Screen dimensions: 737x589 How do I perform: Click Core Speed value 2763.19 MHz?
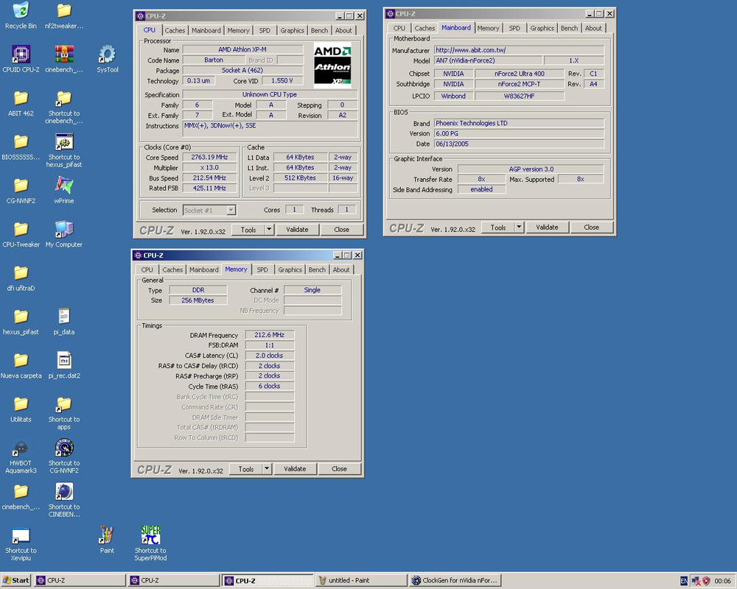[209, 158]
